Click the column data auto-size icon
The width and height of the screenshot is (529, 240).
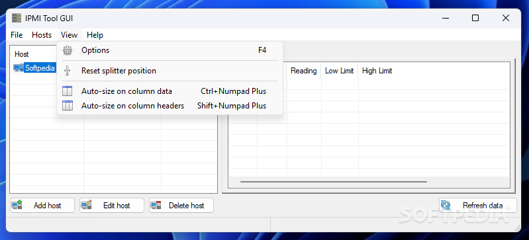[68, 91]
